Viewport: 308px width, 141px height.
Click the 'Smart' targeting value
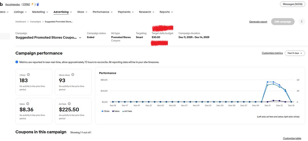(139, 37)
